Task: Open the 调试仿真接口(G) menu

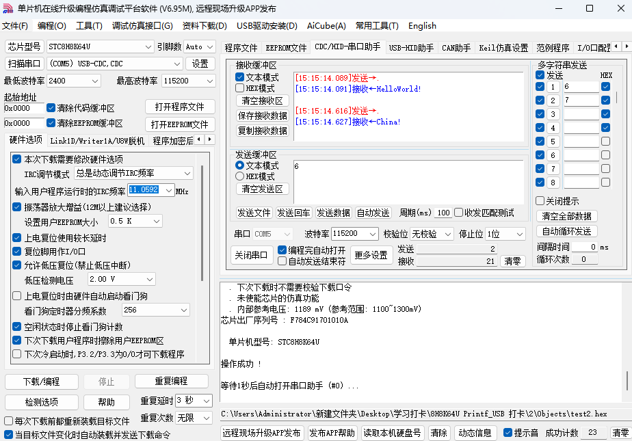Action: (142, 26)
